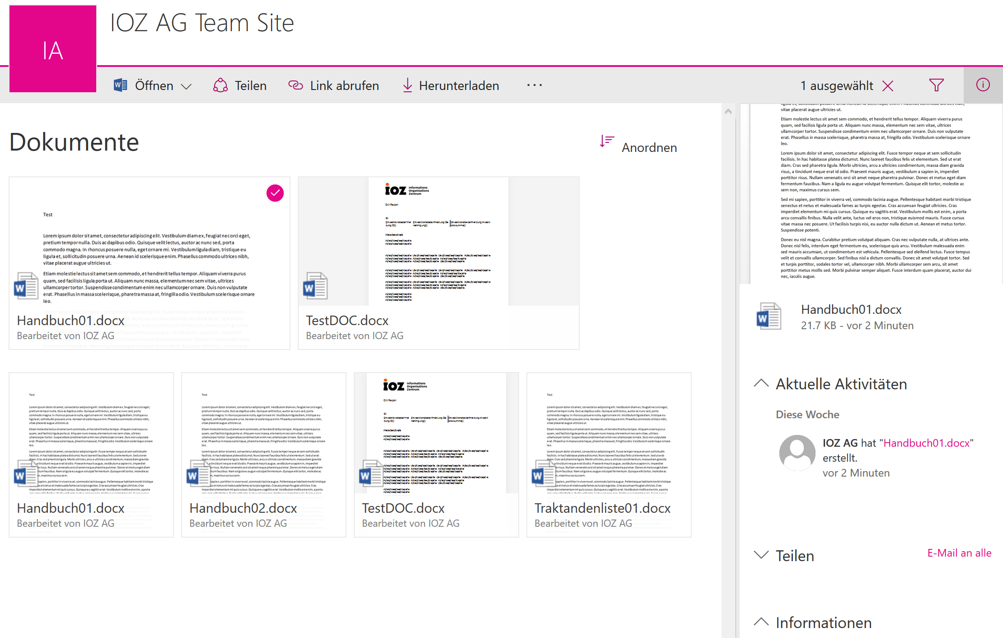Click the Handbuch01.docx title in the details pane
Screen dimensions: 1003x638
coord(851,309)
